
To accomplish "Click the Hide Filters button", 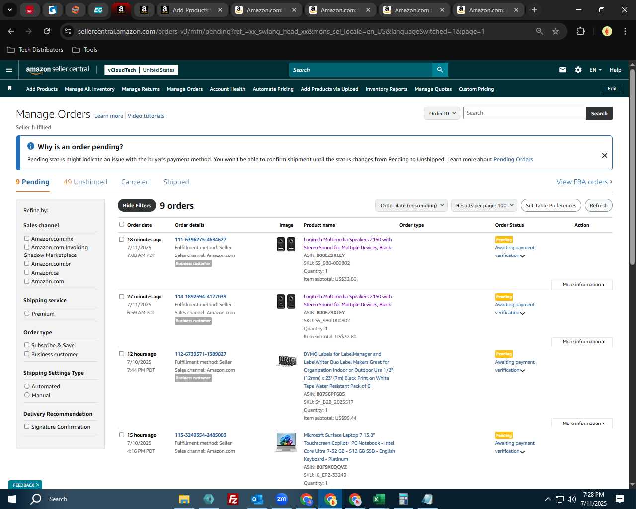I will pyautogui.click(x=136, y=205).
